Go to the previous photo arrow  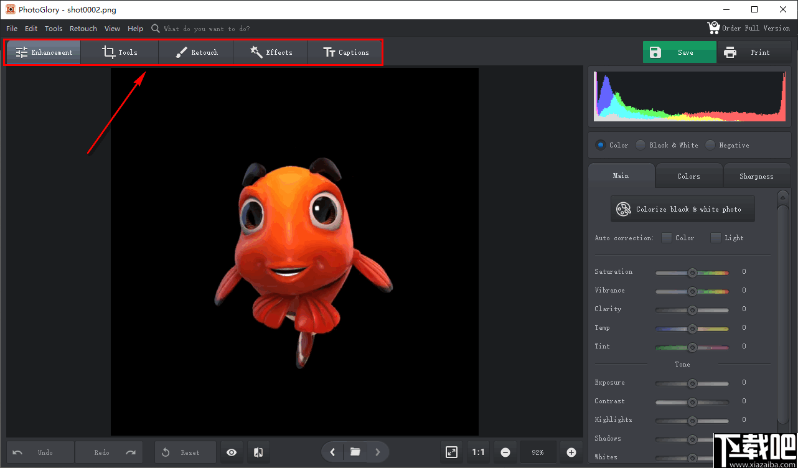coord(332,452)
